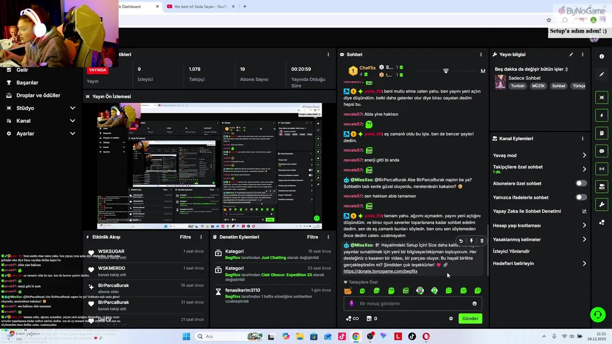This screenshot has height=344, width=612.
Task: Click the pencil icon in right quick-action rail
Action: click(x=601, y=75)
